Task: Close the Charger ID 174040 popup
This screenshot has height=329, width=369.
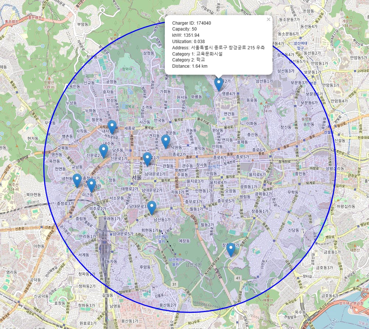Action: (x=268, y=20)
